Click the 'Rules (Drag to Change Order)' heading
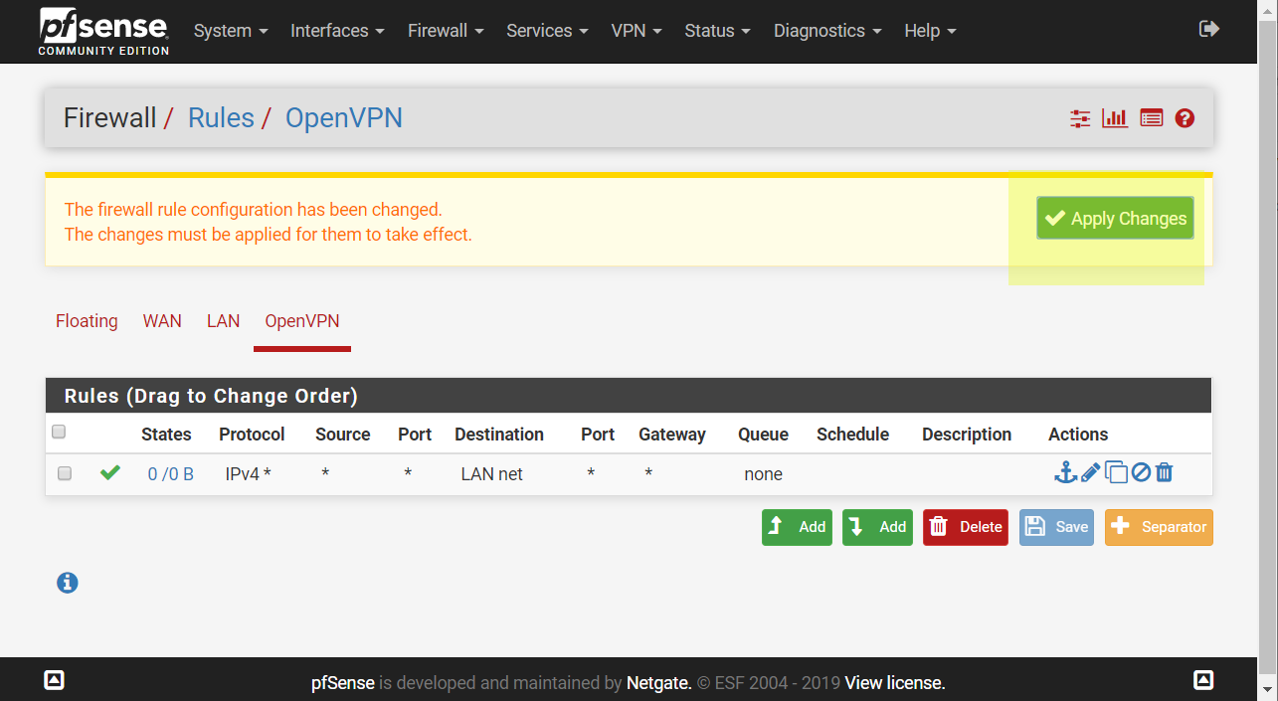This screenshot has height=701, width=1278. tap(211, 396)
